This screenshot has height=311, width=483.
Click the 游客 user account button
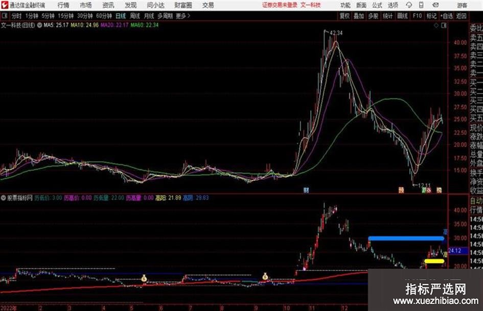coord(462,5)
